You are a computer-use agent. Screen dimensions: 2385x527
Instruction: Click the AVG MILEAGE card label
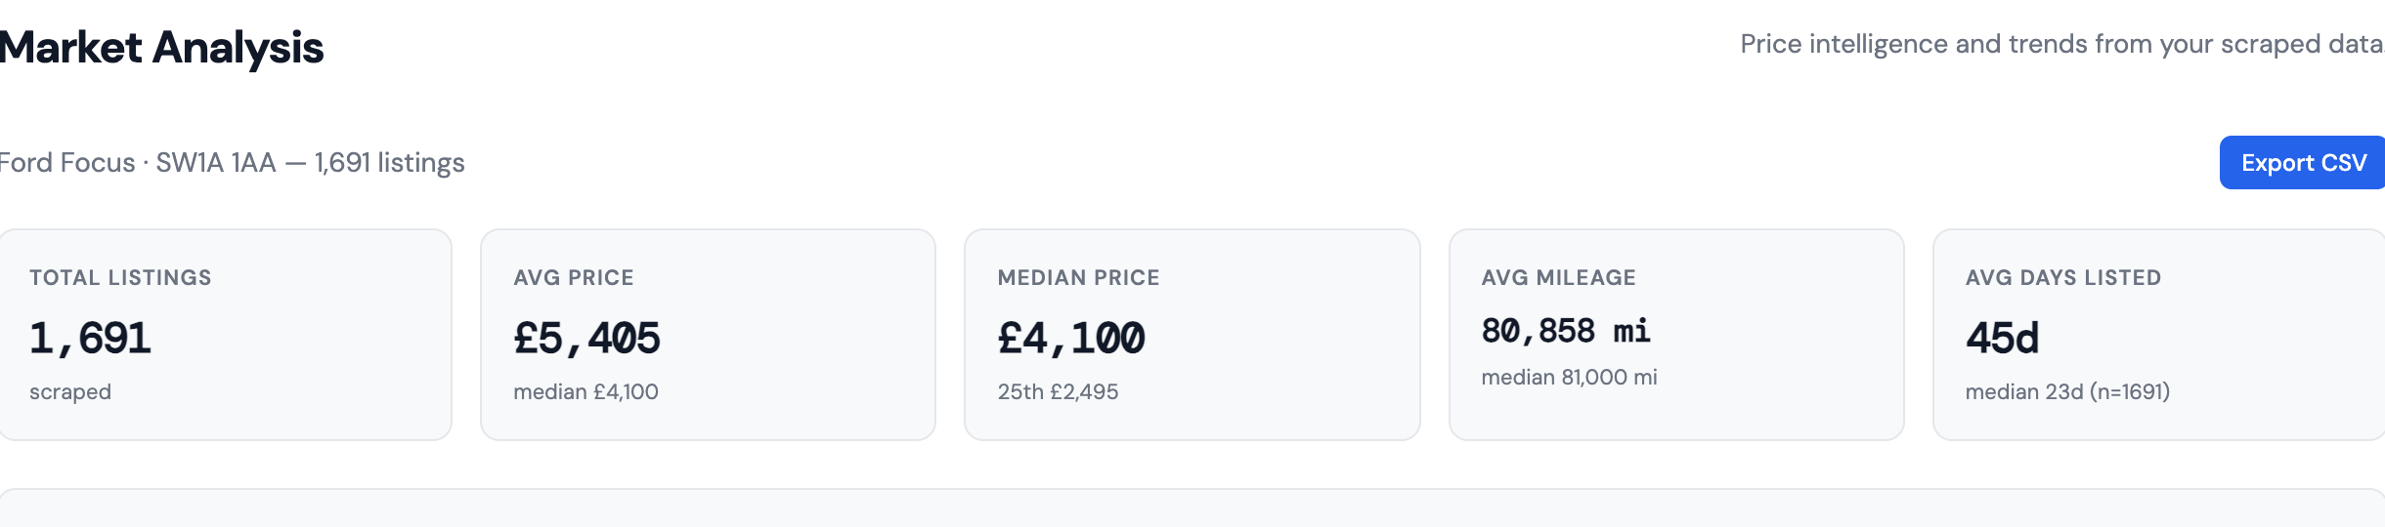[x=1558, y=278]
